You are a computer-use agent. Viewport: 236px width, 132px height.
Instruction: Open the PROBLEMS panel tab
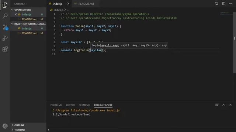[56, 105]
